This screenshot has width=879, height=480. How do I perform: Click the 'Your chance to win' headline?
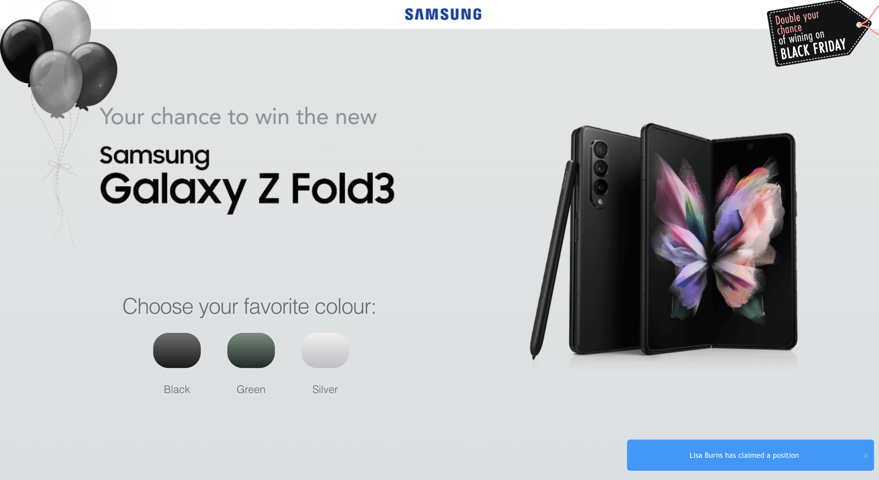coord(238,117)
